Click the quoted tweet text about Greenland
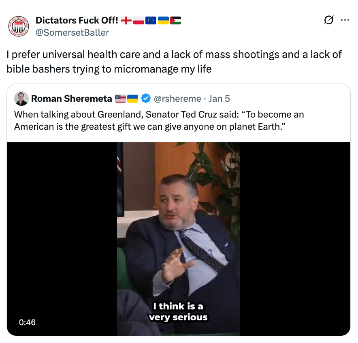The image size is (358, 343). click(x=159, y=120)
